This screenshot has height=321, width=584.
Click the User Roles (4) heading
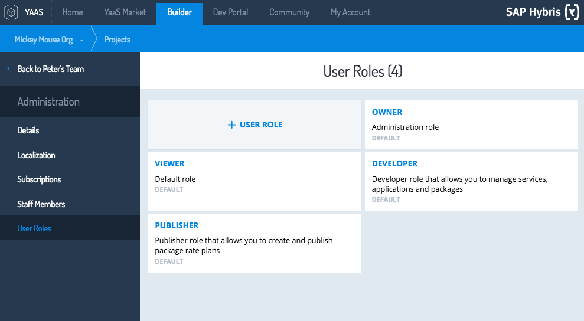point(363,71)
